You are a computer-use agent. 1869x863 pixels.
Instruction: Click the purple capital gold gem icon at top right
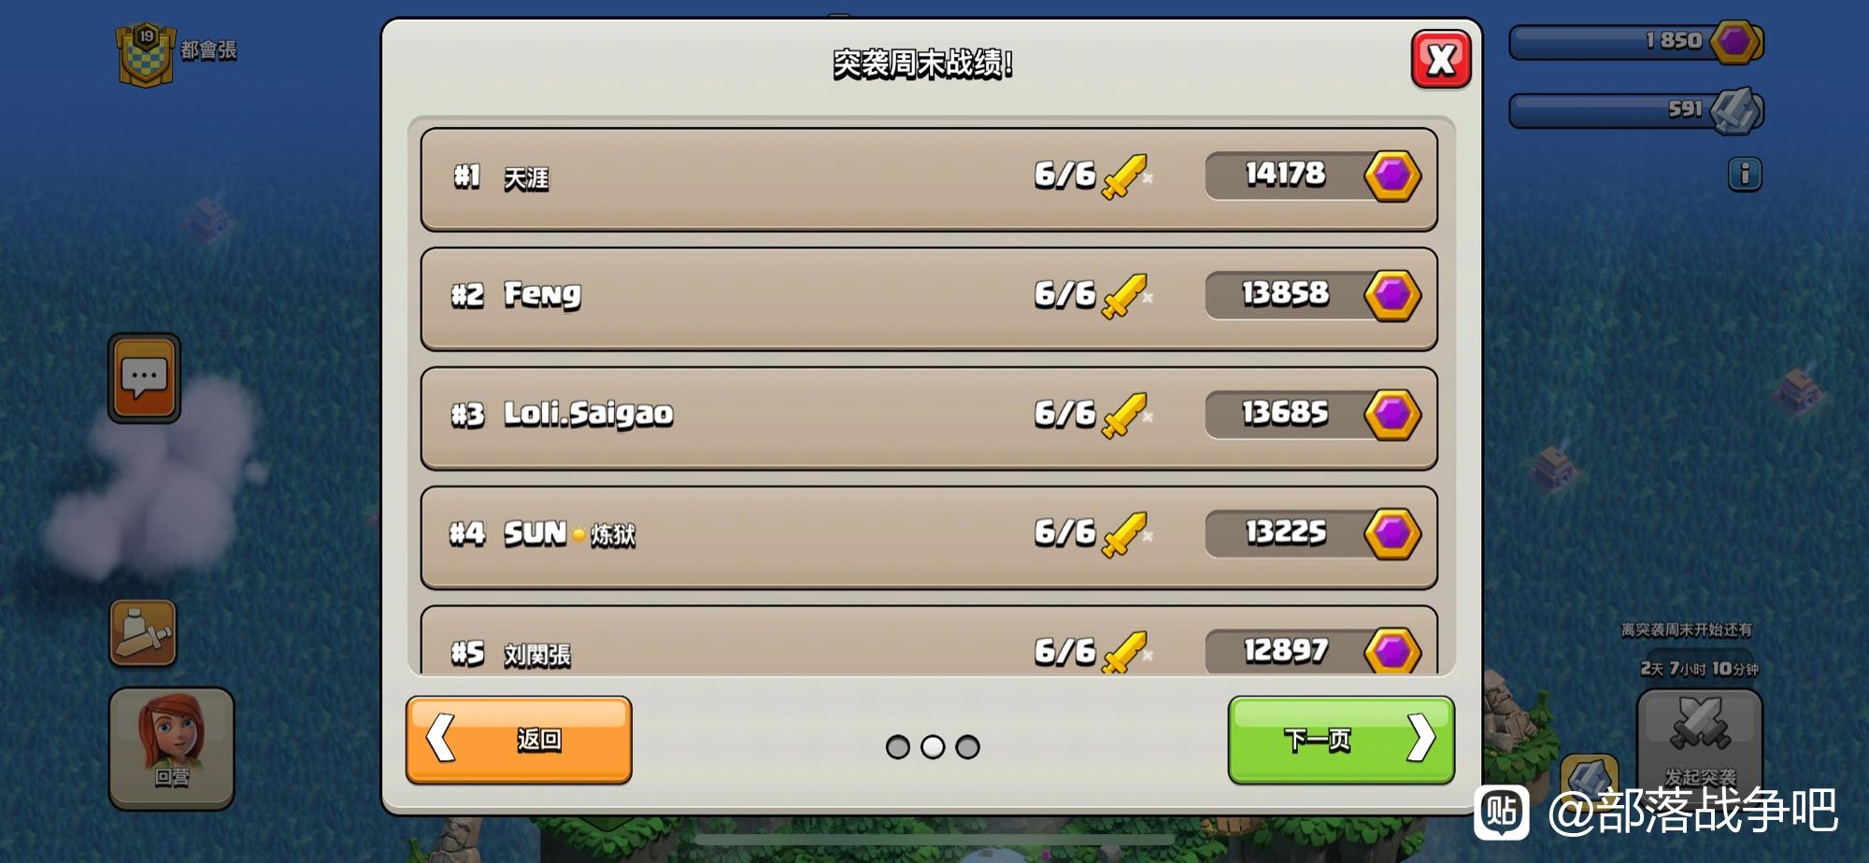coord(1736,42)
